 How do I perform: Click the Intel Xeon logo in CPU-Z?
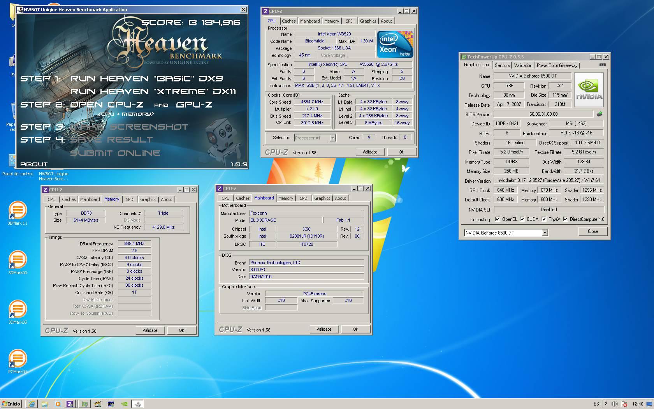[x=395, y=44]
